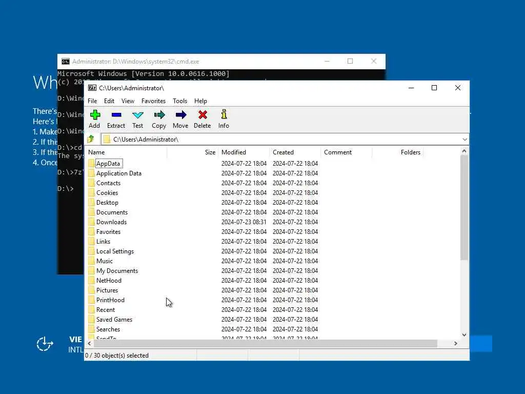Select the Music folder icon
The width and height of the screenshot is (525, 394).
tap(91, 261)
